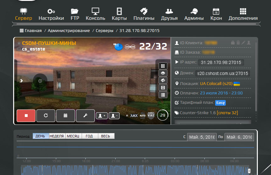
Task: Click the chart navigator timeline strip
Action: (135, 170)
